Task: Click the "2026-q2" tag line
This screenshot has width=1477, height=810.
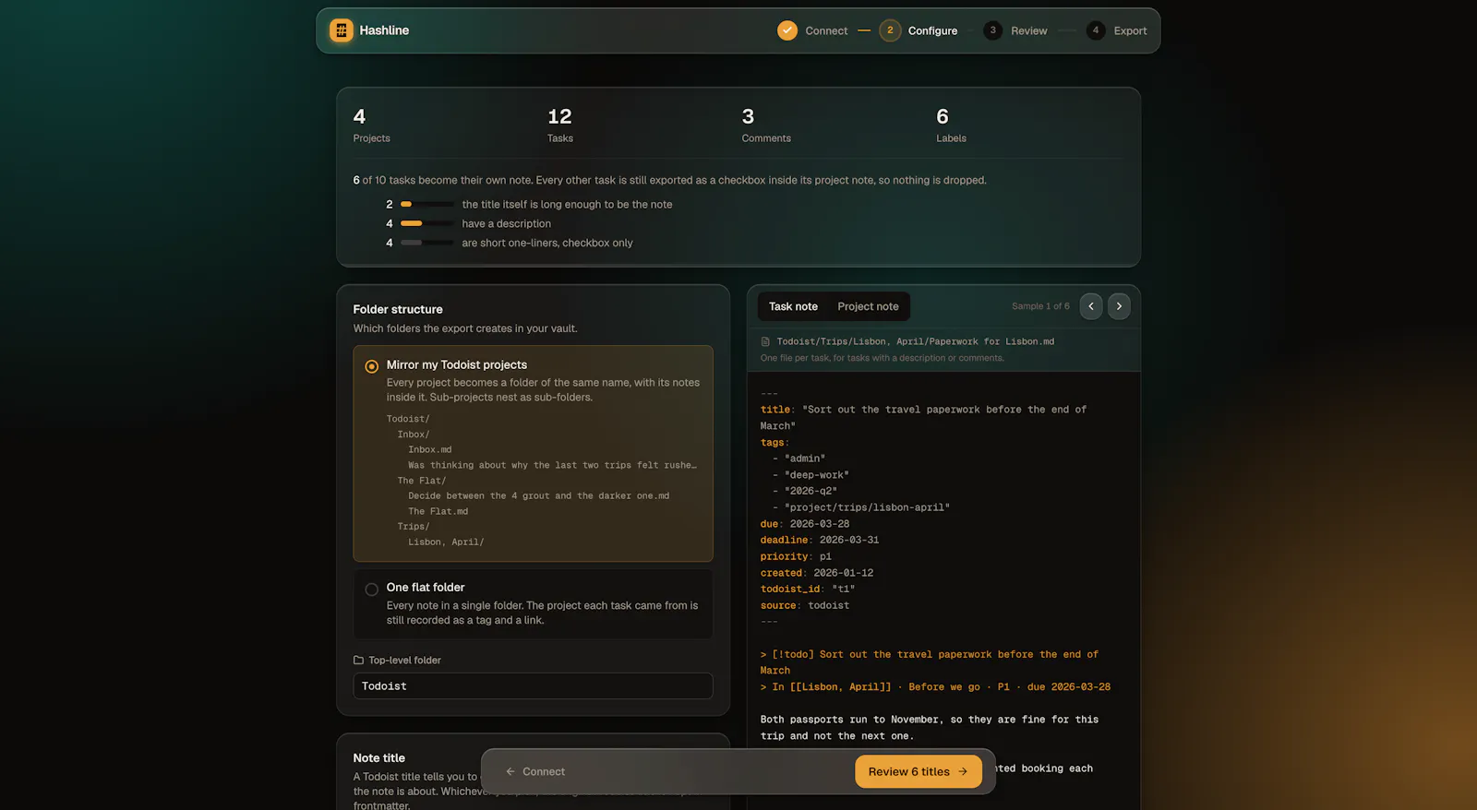Action: click(x=805, y=492)
